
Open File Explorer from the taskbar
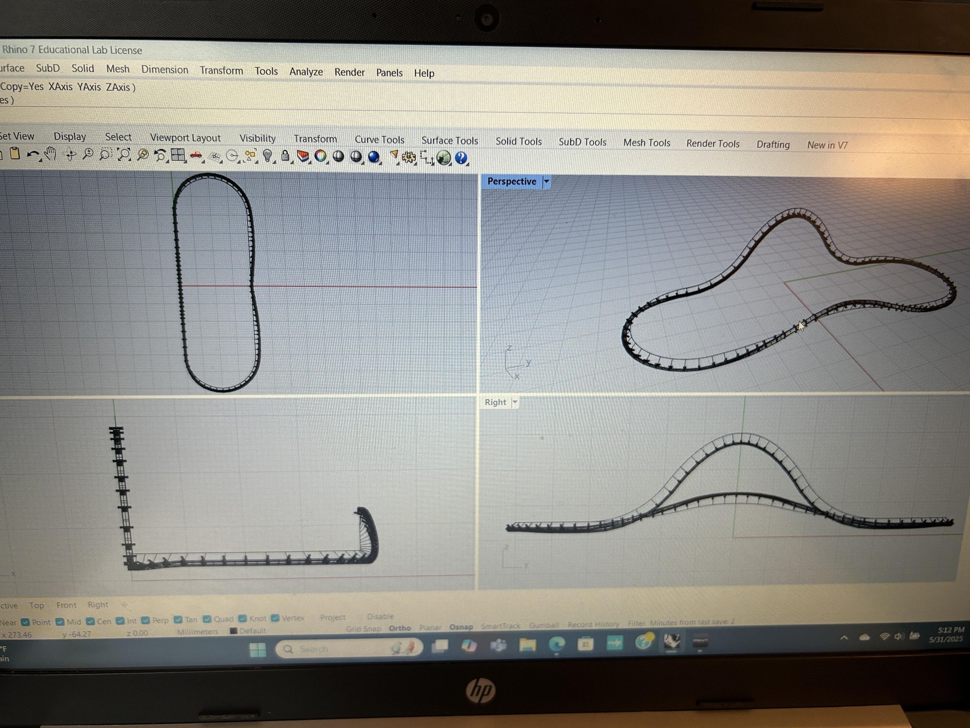(x=527, y=645)
